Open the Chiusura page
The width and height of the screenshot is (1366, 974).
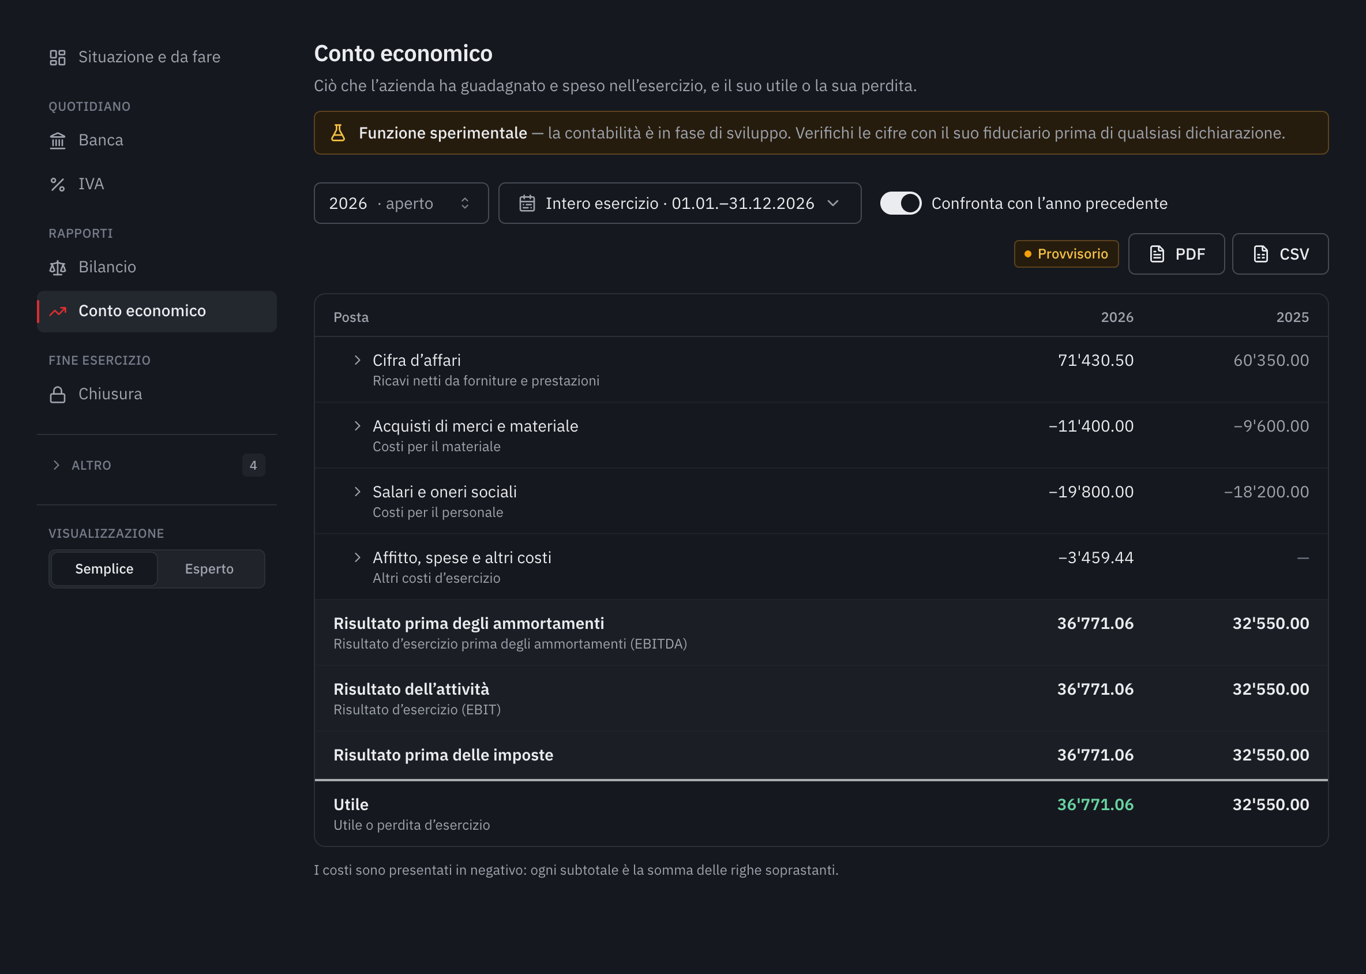pyautogui.click(x=156, y=395)
